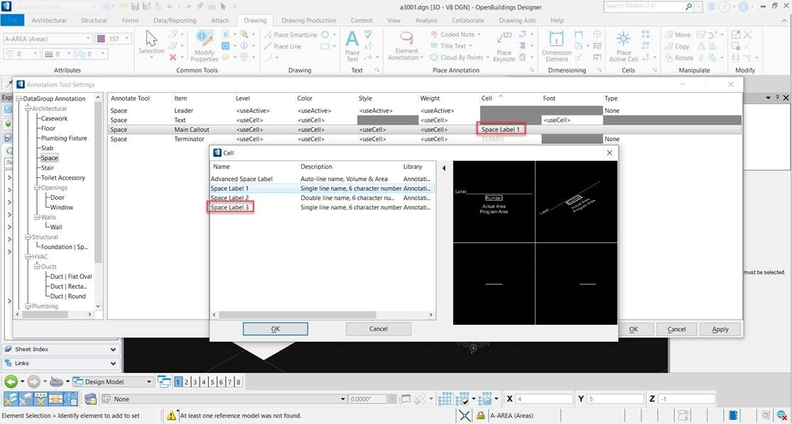Click the X coordinate input field
The image size is (792, 424).
[x=543, y=398]
